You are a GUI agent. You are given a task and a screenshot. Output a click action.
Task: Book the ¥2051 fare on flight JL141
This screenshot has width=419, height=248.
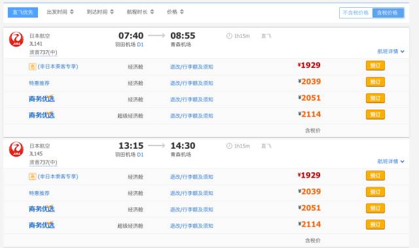[375, 99]
